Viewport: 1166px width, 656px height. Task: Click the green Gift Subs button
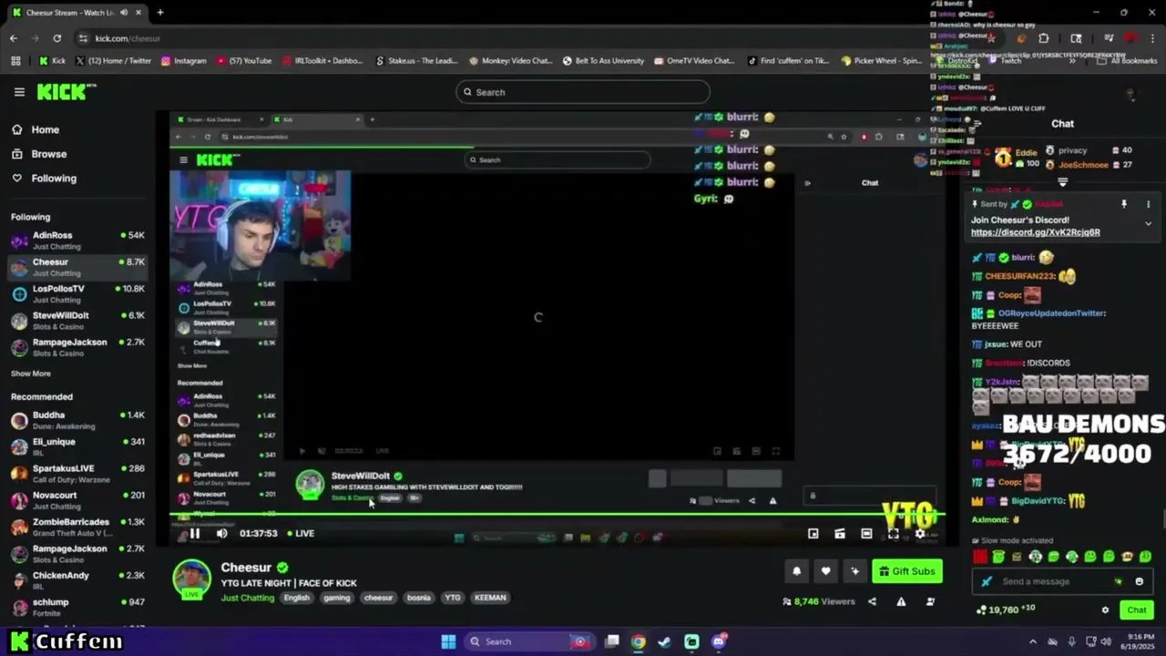click(906, 571)
